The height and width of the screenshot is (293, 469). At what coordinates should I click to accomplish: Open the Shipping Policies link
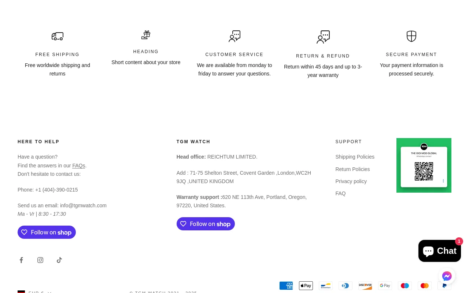(x=355, y=157)
